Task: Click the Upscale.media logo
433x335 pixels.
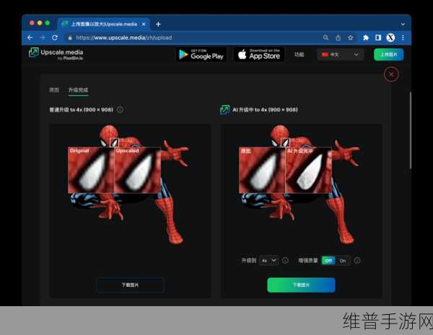Action: [56, 53]
